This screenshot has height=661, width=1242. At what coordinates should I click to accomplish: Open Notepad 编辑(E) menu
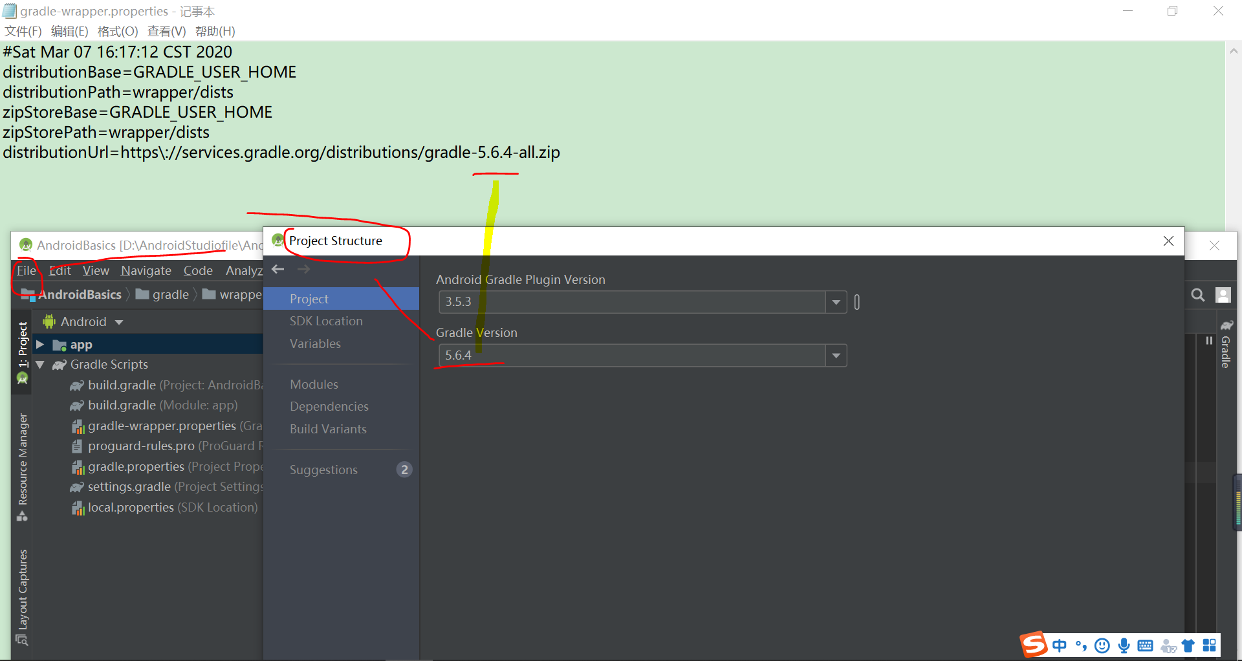point(69,31)
